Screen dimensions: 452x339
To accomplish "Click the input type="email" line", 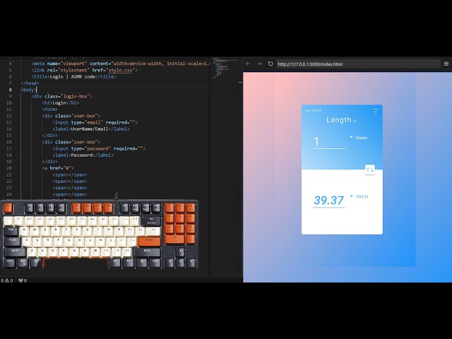I will coord(95,122).
